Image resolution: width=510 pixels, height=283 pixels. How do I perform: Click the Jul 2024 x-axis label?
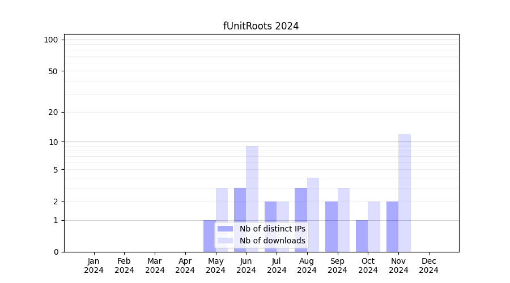pos(277,265)
